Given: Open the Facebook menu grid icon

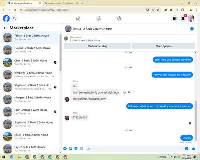Looking at the screenshot, I should coord(175,18).
